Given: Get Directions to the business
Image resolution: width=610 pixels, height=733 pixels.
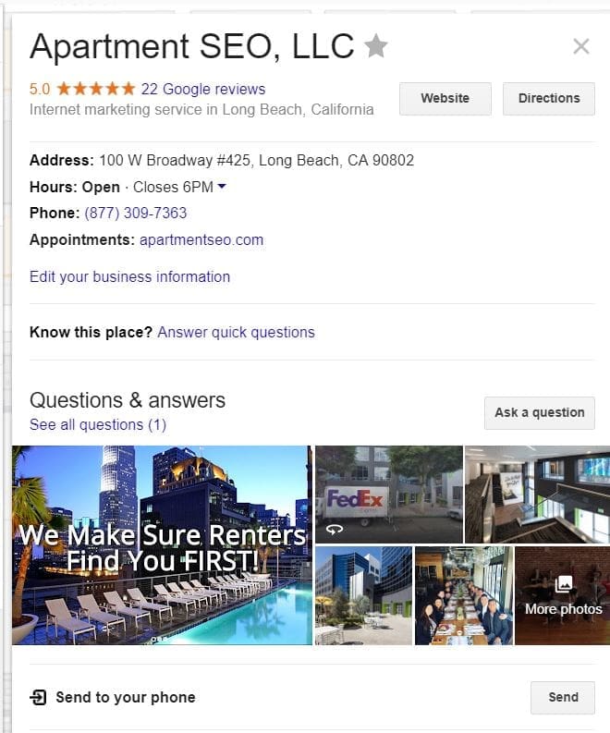Looking at the screenshot, I should click(549, 98).
